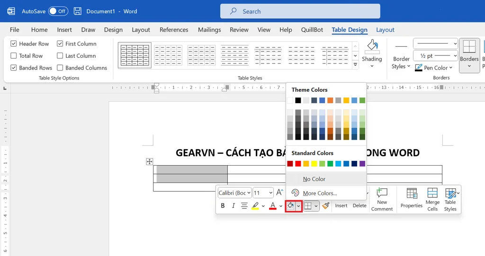Open Border Styles dropdown
The height and width of the screenshot is (256, 485).
(401, 62)
